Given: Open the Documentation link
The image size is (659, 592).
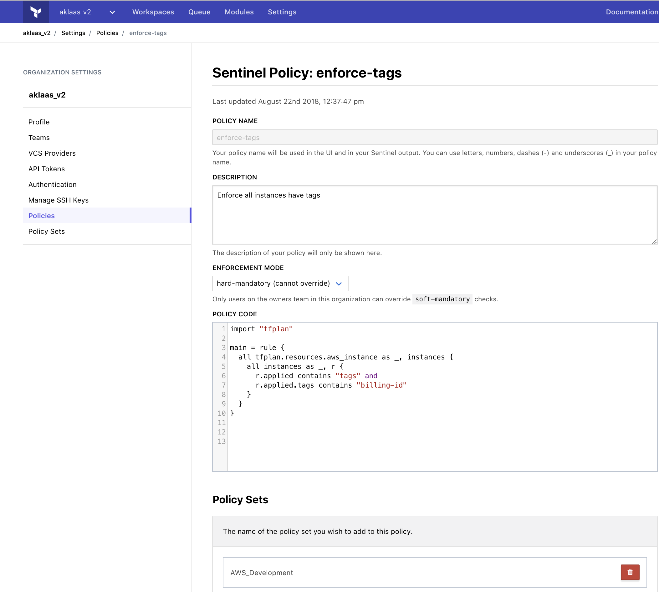Looking at the screenshot, I should 632,12.
